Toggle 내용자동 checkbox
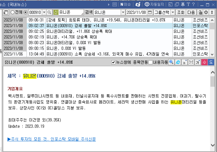Screen dimensions: 217x152 [150, 62]
